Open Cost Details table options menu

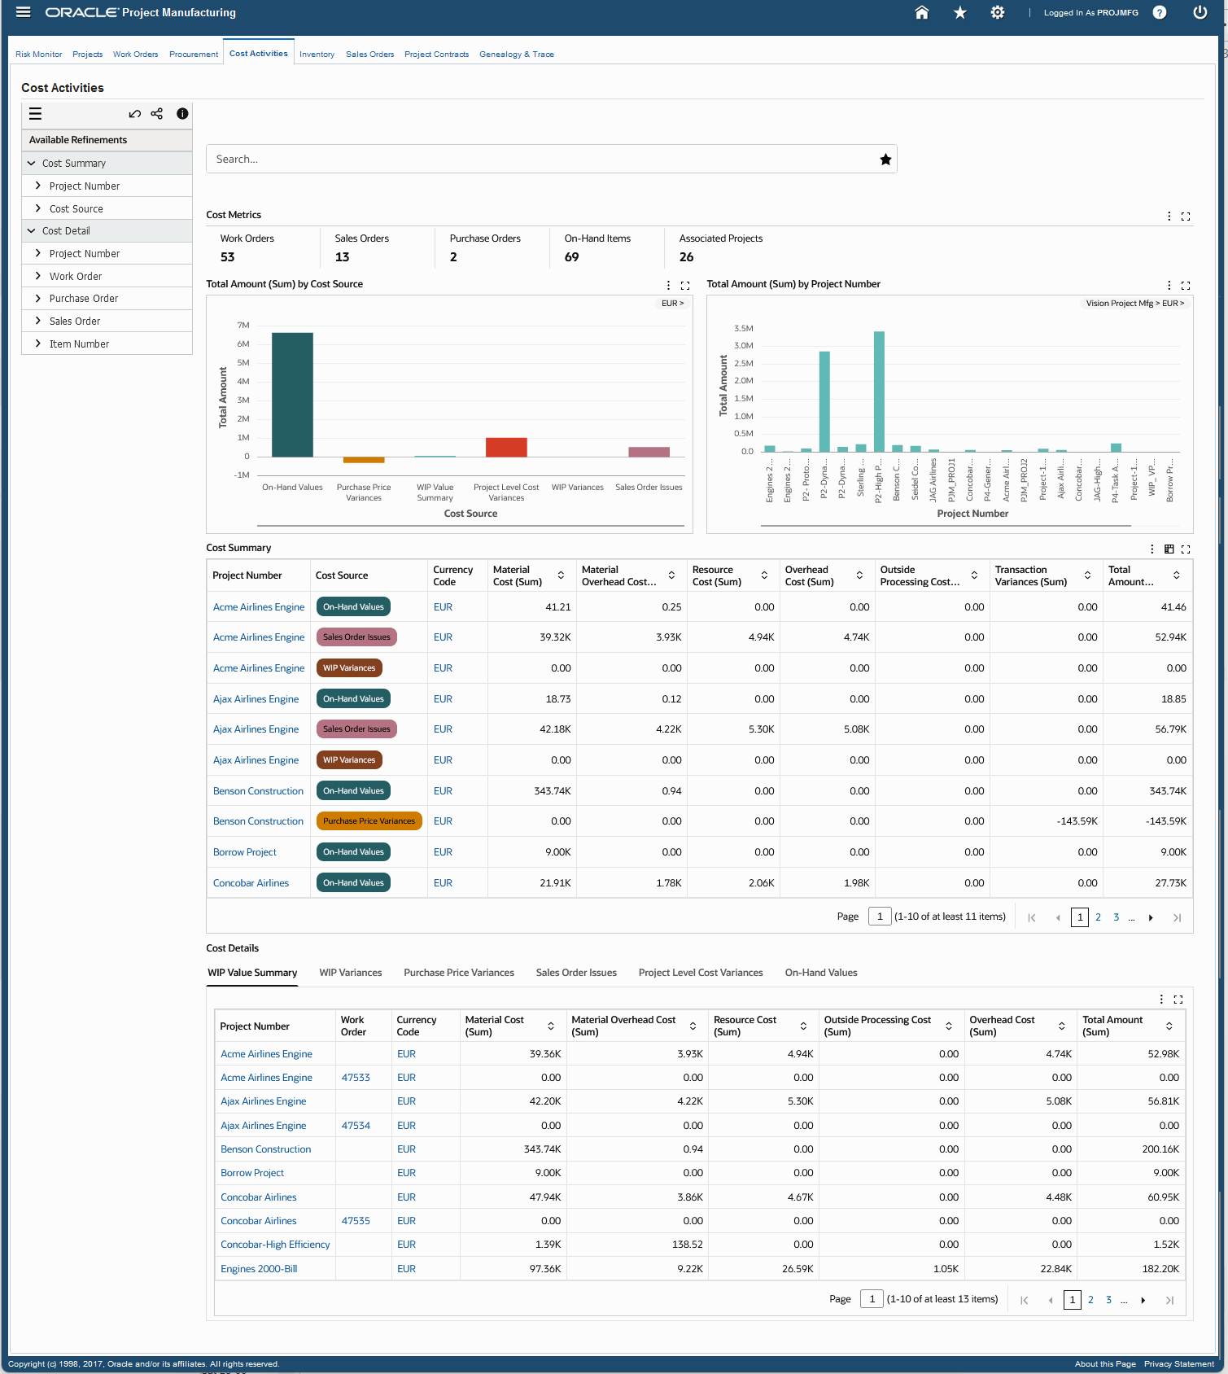pyautogui.click(x=1161, y=1000)
